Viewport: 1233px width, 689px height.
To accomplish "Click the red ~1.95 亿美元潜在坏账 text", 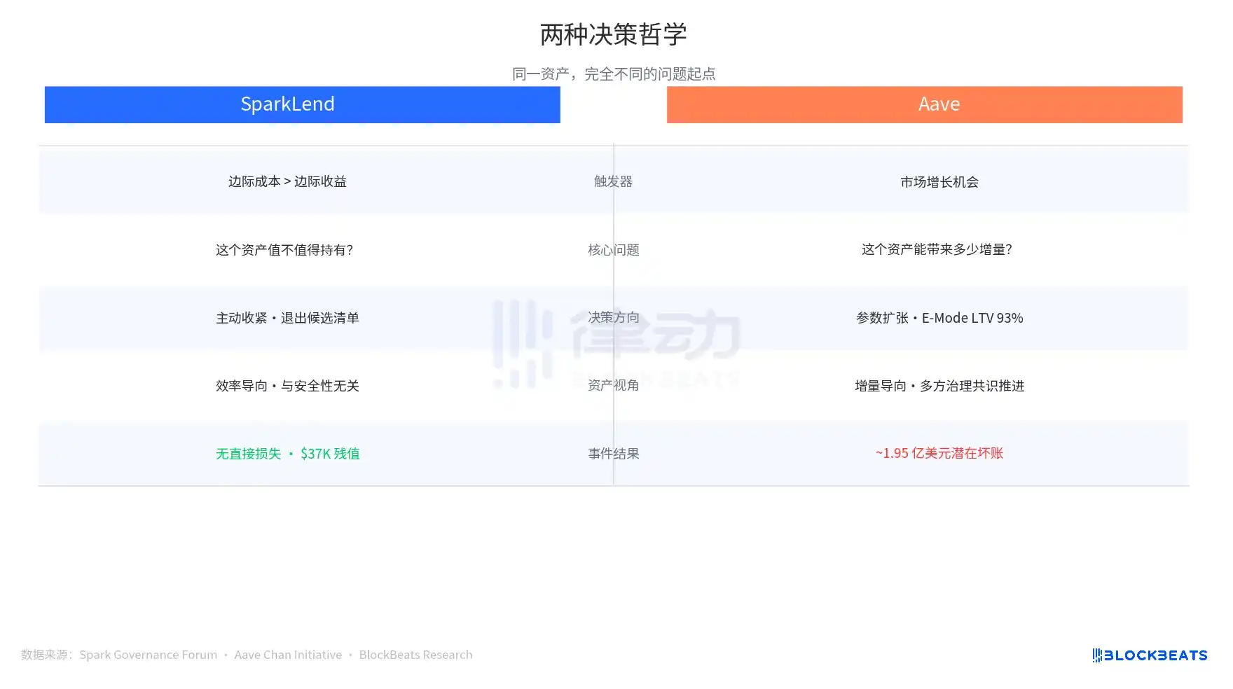I will [x=939, y=453].
